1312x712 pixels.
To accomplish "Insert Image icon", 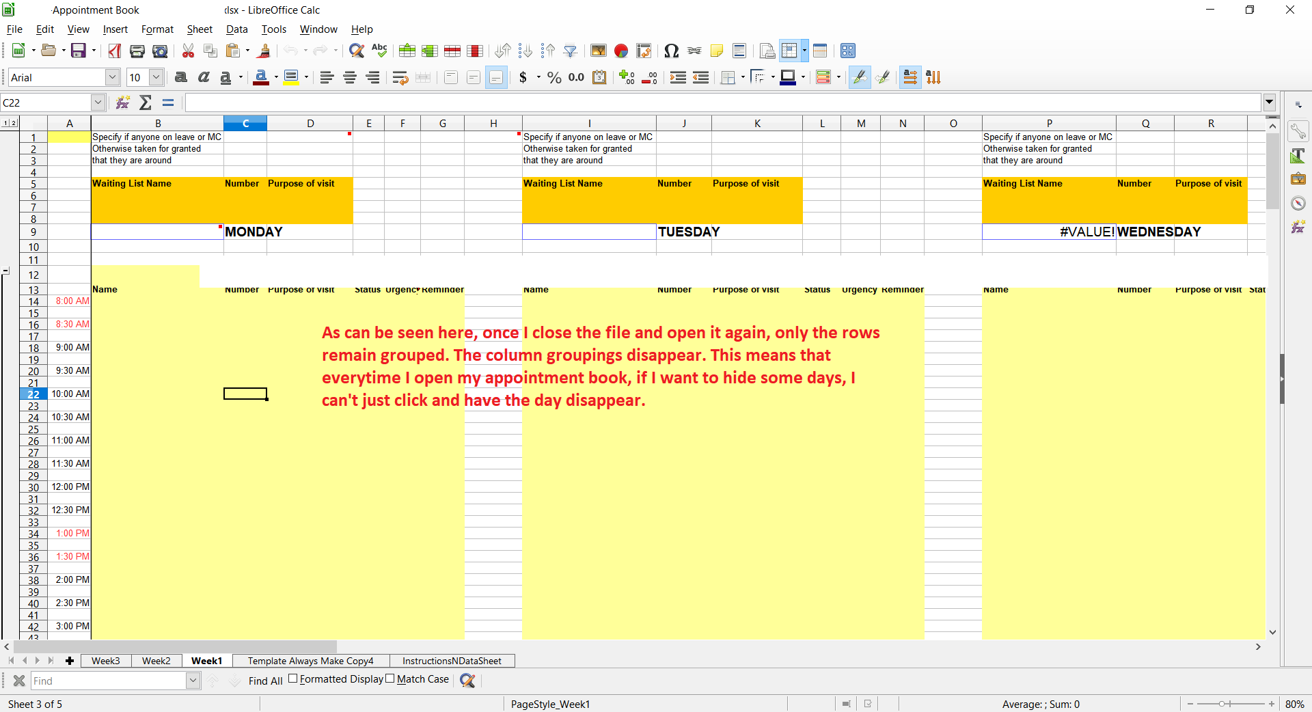I will [x=599, y=51].
